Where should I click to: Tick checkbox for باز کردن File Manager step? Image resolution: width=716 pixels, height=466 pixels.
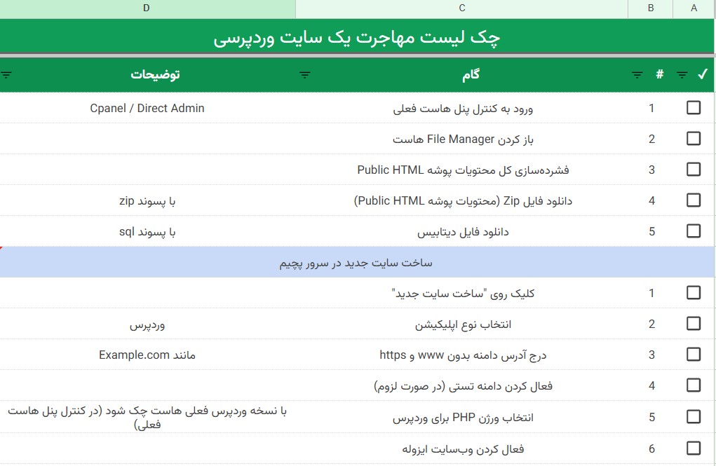pyautogui.click(x=694, y=139)
